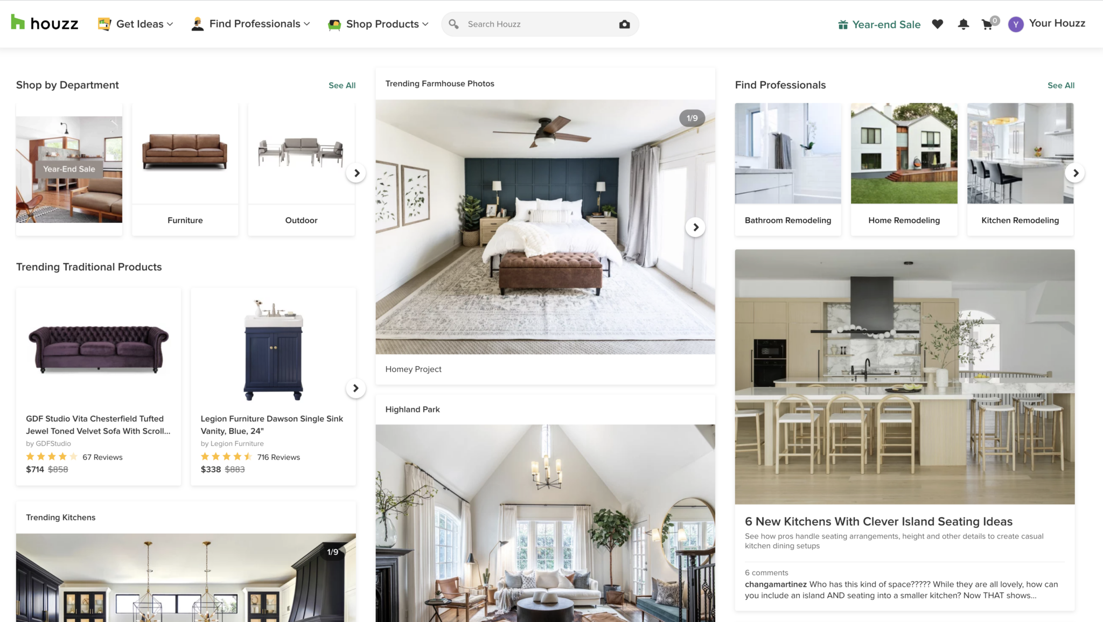The height and width of the screenshot is (622, 1103).
Task: Select the Bathroom Remodeling category
Action: coord(788,168)
